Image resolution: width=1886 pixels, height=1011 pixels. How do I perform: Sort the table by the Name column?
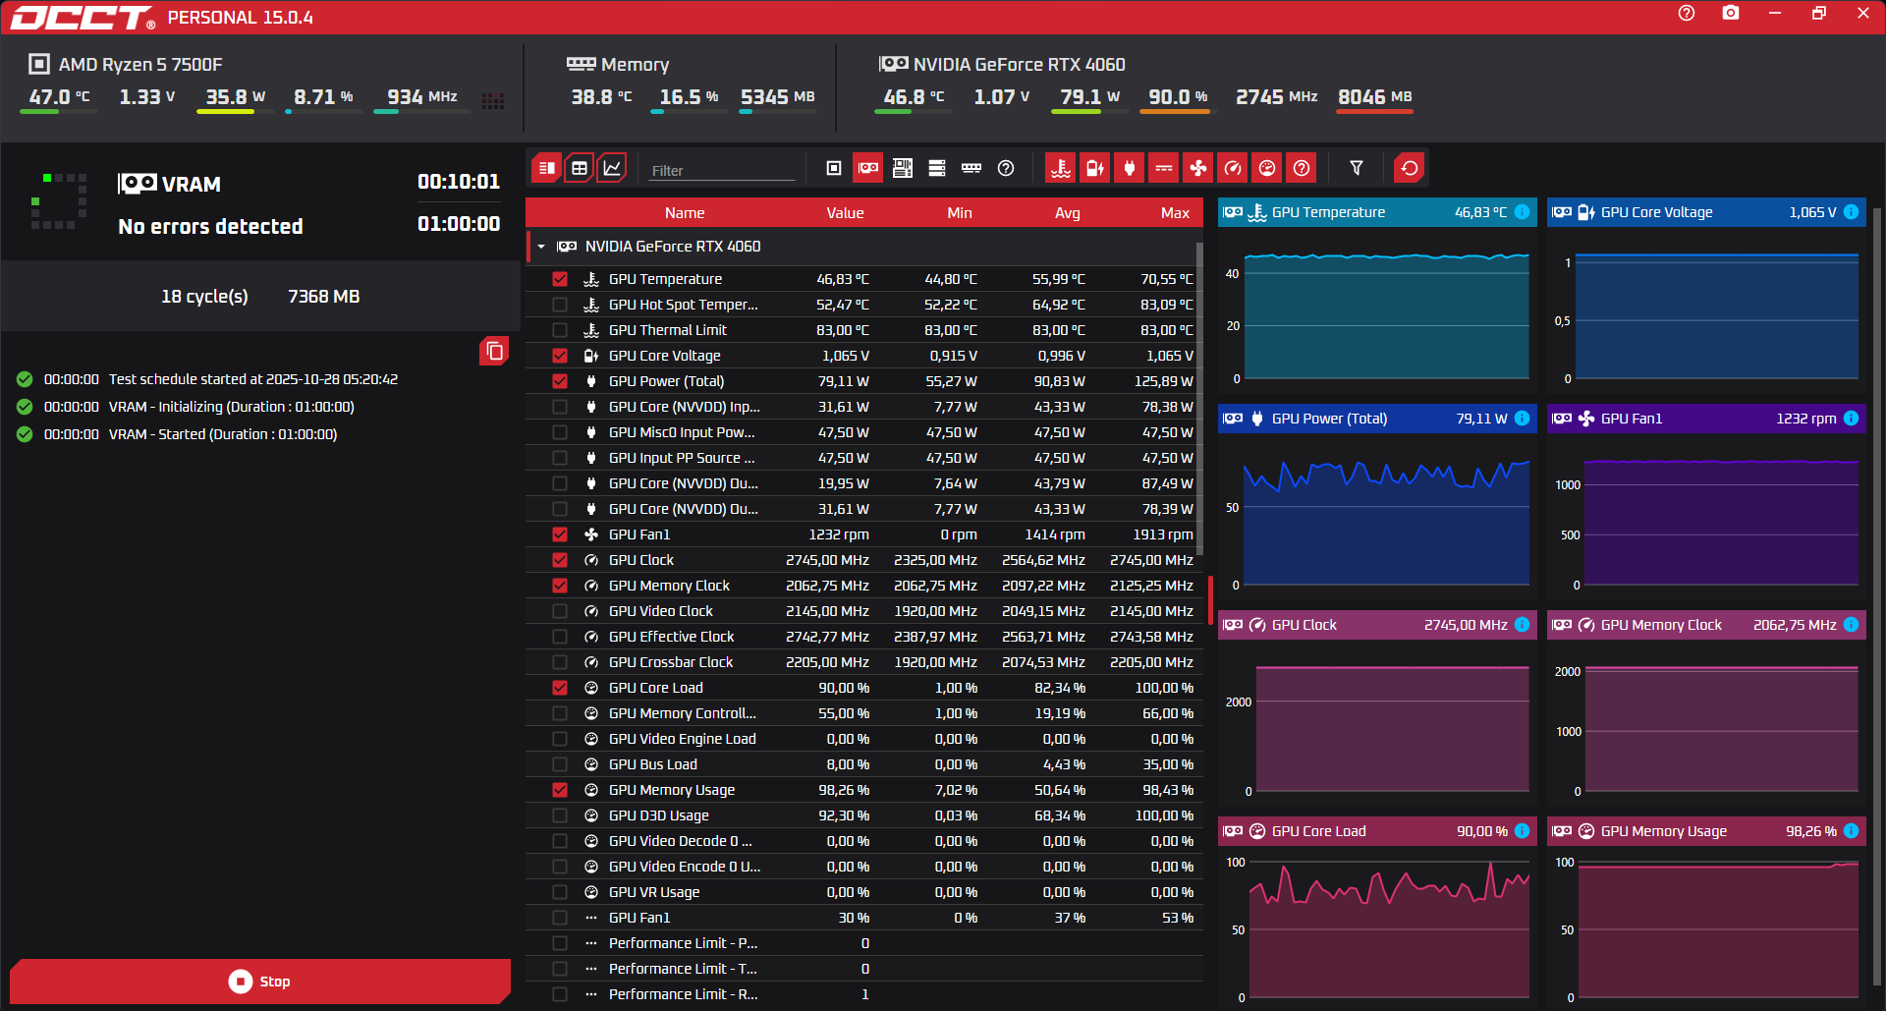tap(684, 213)
